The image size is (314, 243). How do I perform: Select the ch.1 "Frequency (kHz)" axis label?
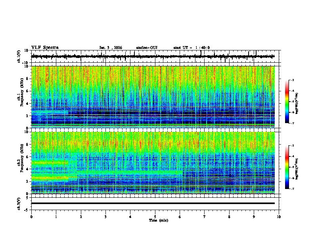pyautogui.click(x=22, y=92)
